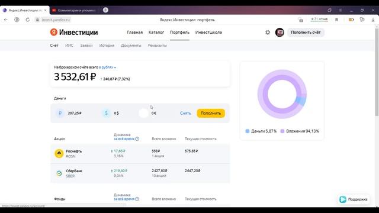This screenshot has height=213, width=379.
Task: Click the site lock security icon
Action: 37,20
